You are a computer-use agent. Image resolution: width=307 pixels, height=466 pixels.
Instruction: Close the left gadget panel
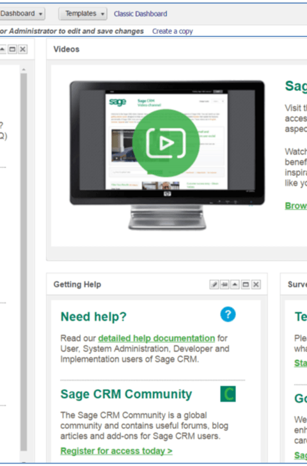point(22,49)
